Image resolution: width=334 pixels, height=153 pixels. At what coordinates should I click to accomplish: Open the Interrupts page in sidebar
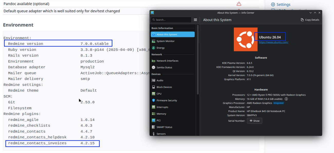(173, 107)
